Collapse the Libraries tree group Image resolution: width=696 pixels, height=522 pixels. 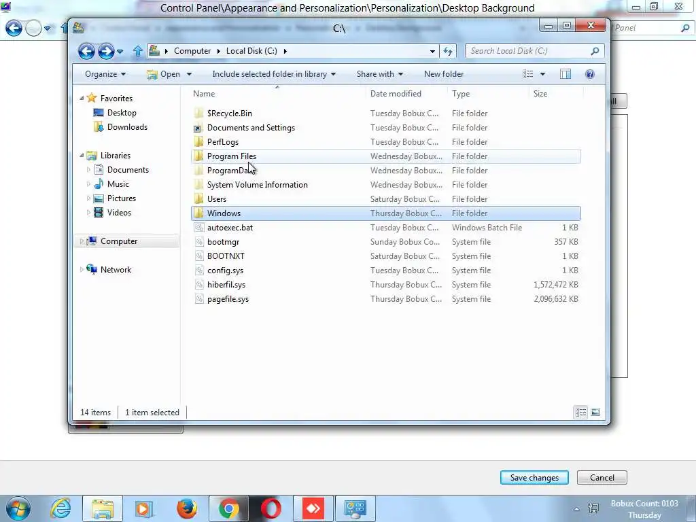[x=82, y=156]
